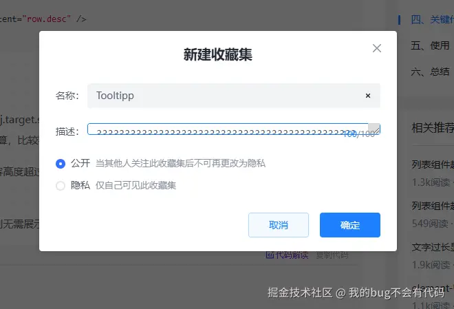454x309 pixels.
Task: Open 四、关键 heading in the outline
Action: tap(432, 19)
